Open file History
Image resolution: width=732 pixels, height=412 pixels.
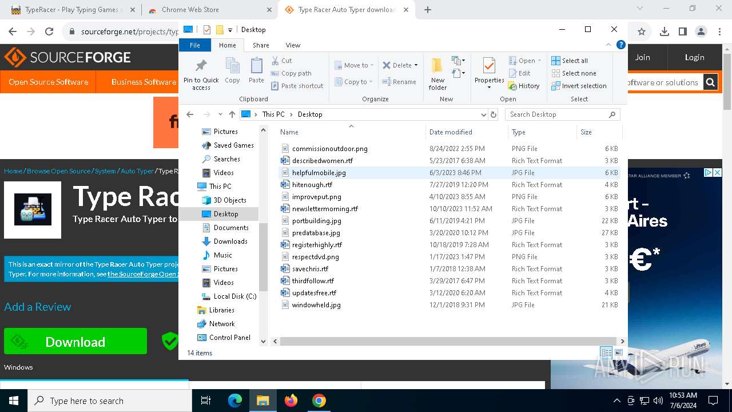tap(524, 86)
